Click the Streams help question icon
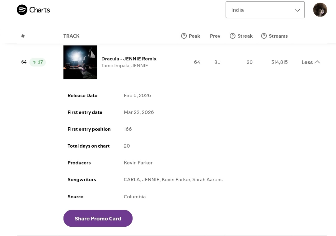 click(264, 36)
